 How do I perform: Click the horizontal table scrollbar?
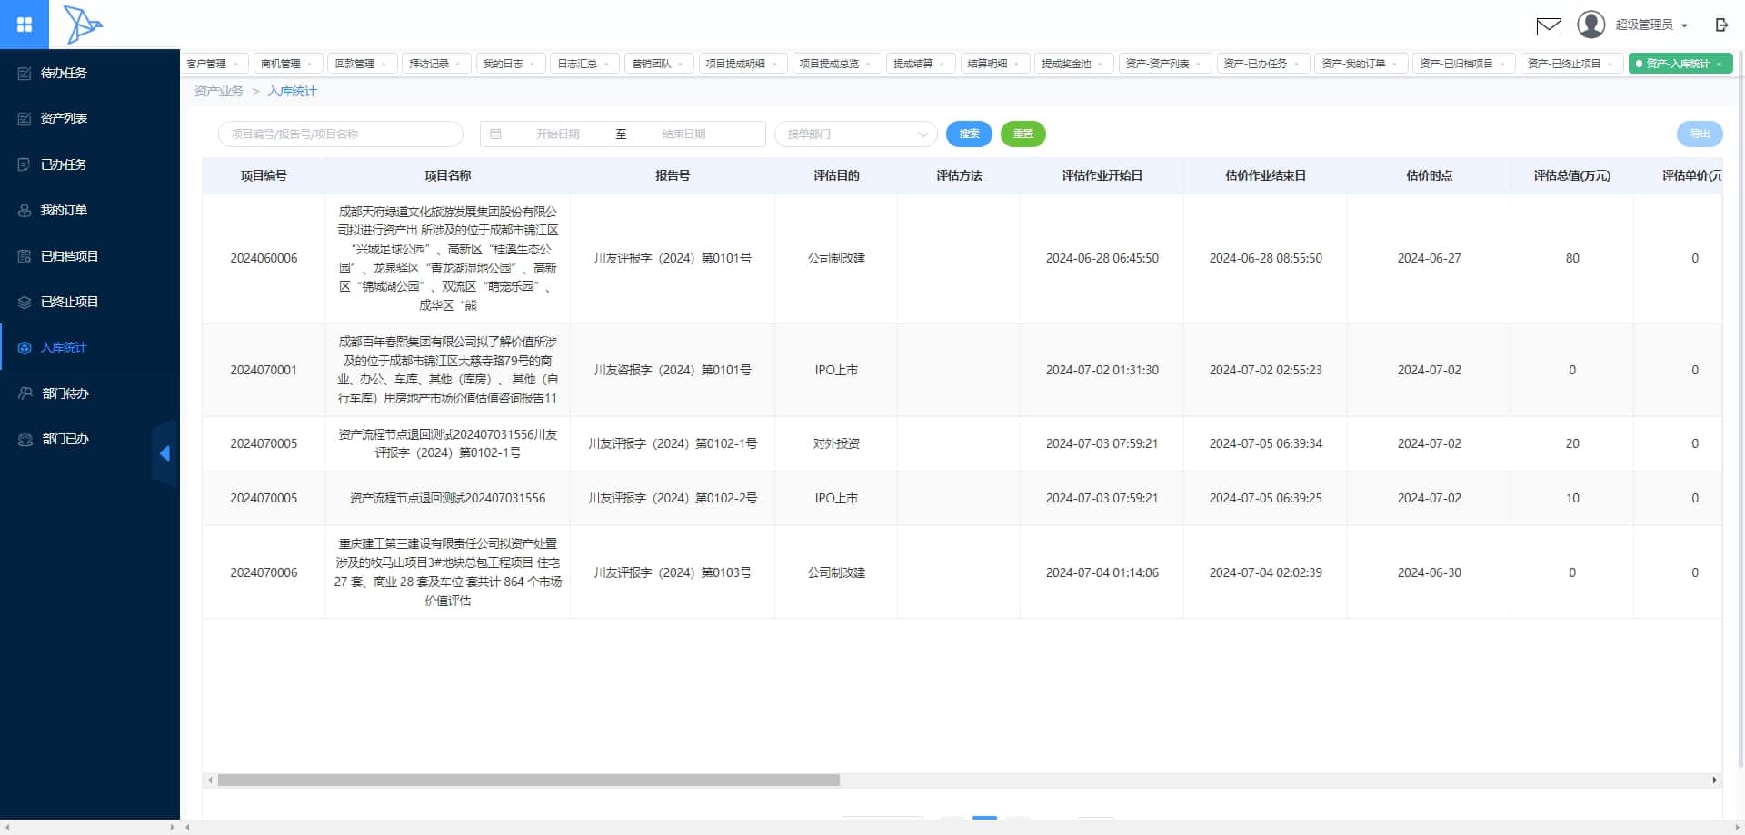[x=529, y=780]
